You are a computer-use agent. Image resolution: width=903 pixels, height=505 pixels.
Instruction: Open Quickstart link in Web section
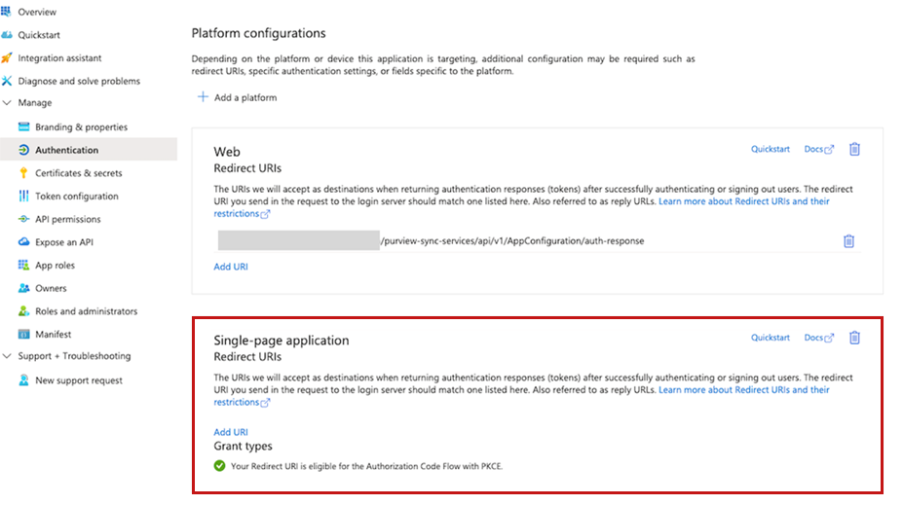pyautogui.click(x=770, y=149)
